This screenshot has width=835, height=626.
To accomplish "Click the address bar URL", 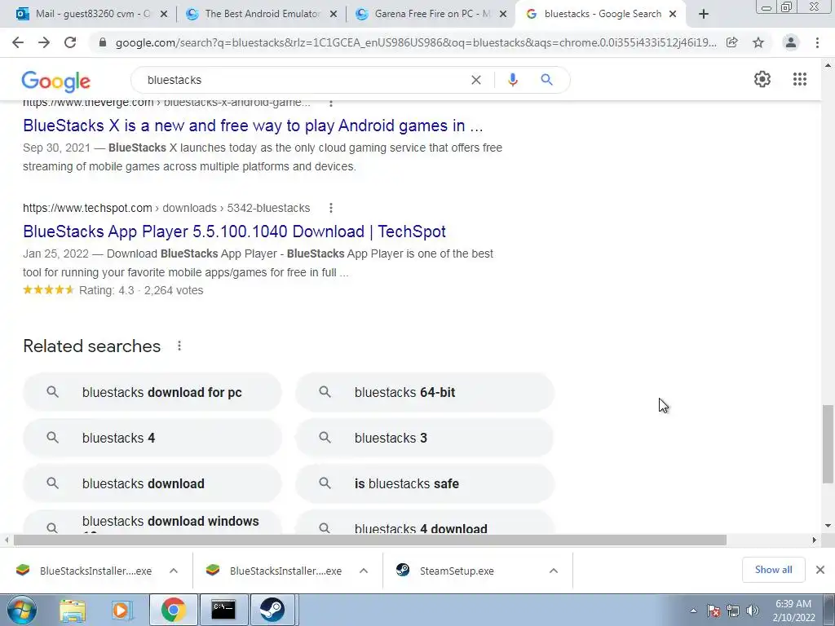I will point(416,42).
